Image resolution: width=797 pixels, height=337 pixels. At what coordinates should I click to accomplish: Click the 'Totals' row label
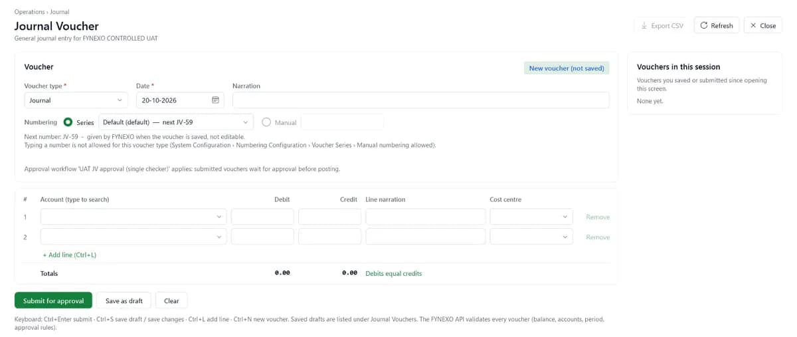coord(49,273)
